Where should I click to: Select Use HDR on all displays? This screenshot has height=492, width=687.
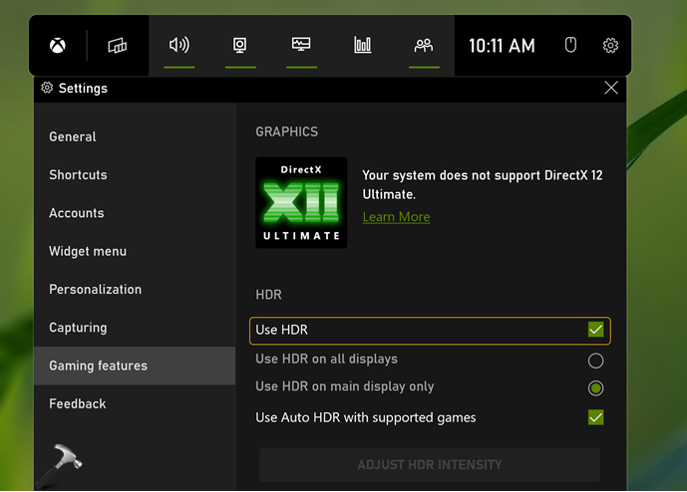point(595,361)
